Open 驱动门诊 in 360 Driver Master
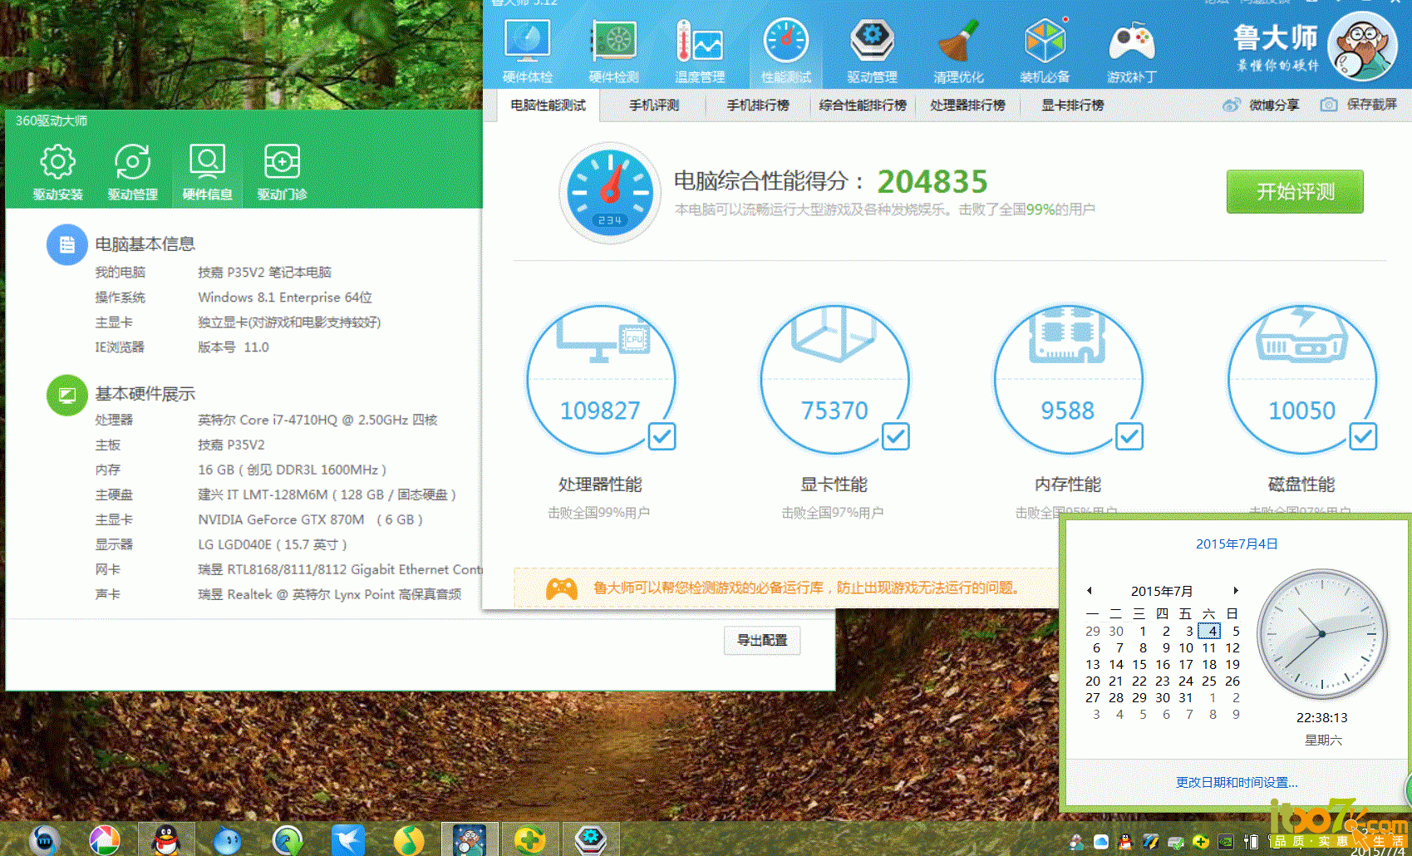Viewport: 1412px width, 856px height. click(282, 172)
